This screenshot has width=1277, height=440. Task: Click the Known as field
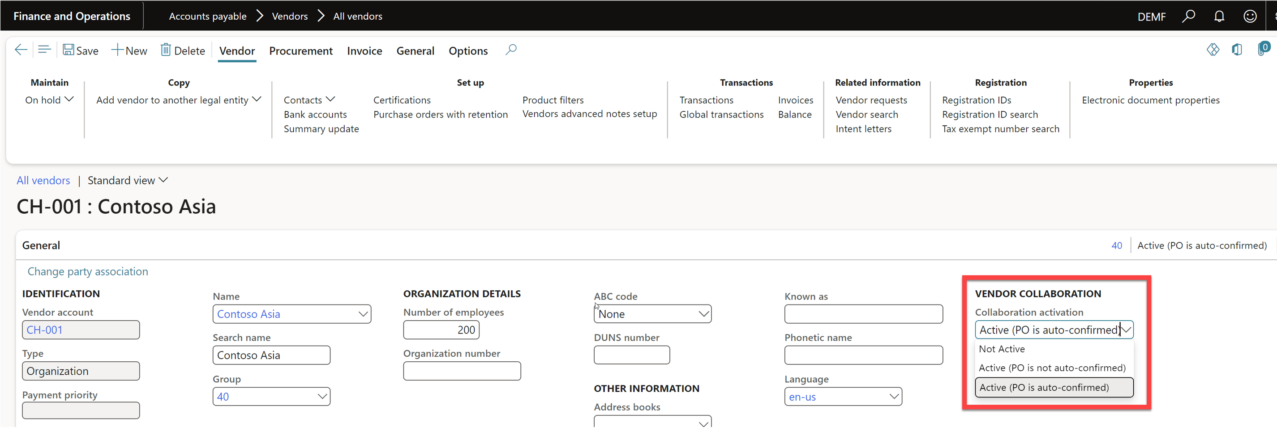[864, 314]
